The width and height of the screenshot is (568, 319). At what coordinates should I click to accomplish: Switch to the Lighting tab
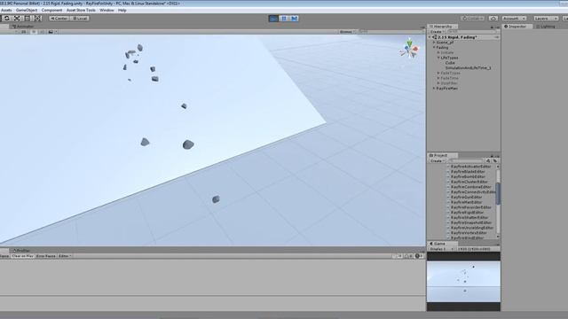[547, 27]
